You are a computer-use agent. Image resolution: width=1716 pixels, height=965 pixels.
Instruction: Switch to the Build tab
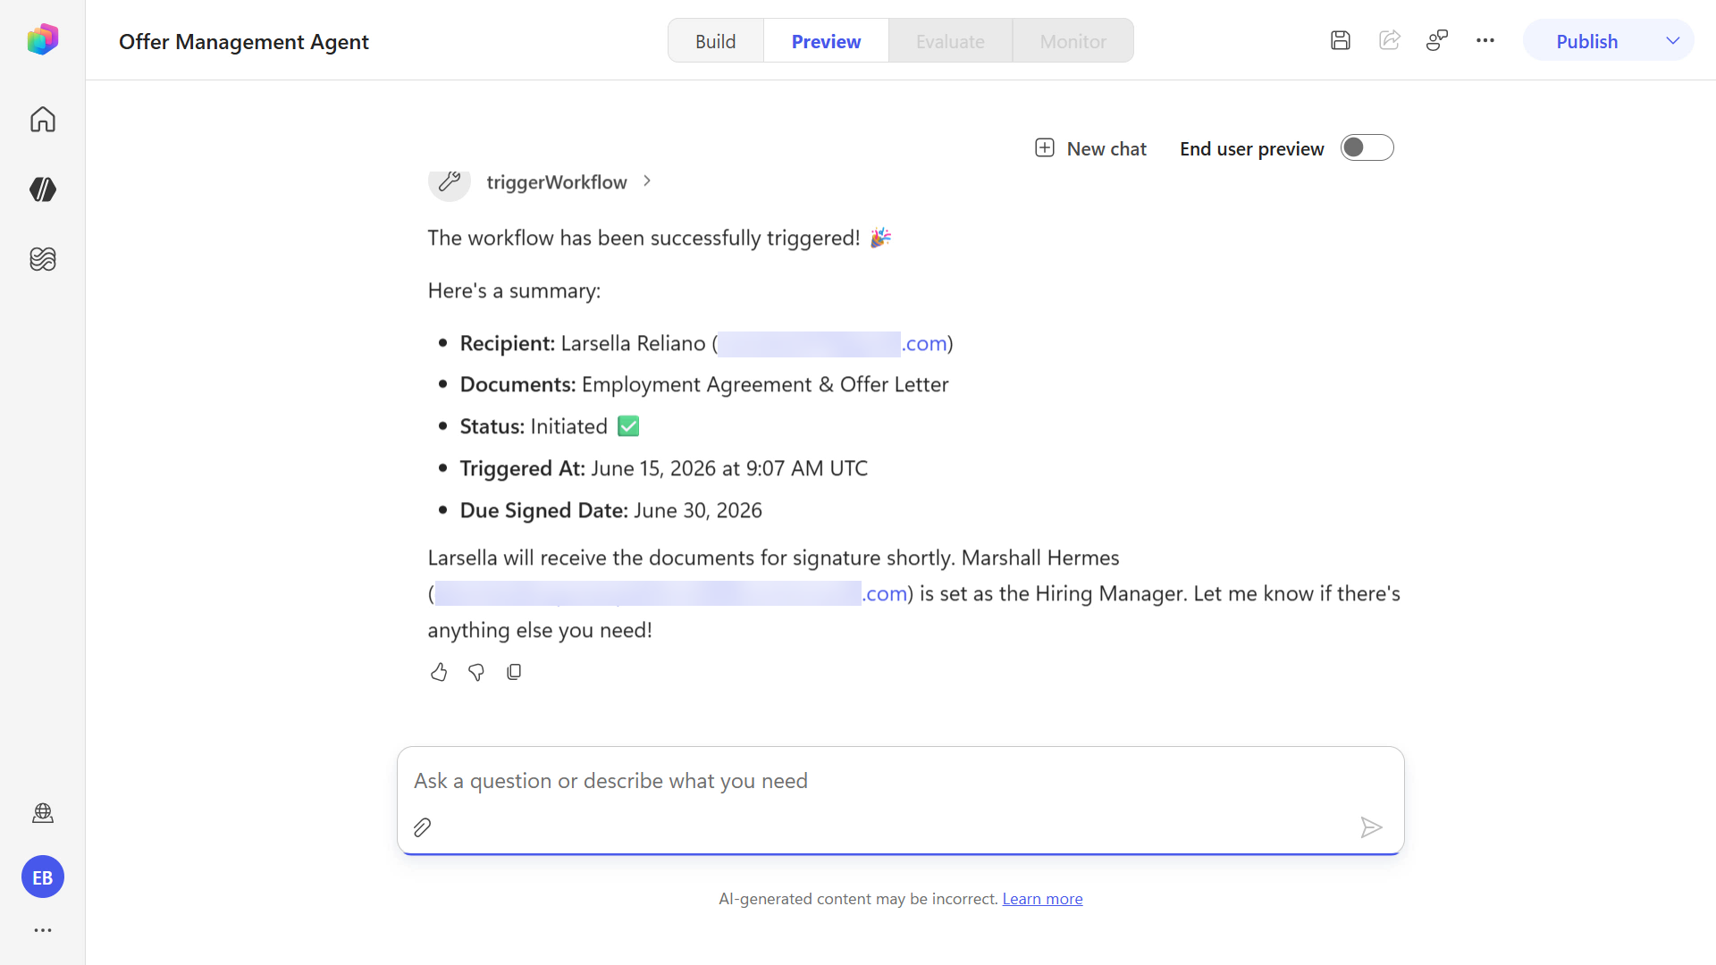tap(716, 41)
